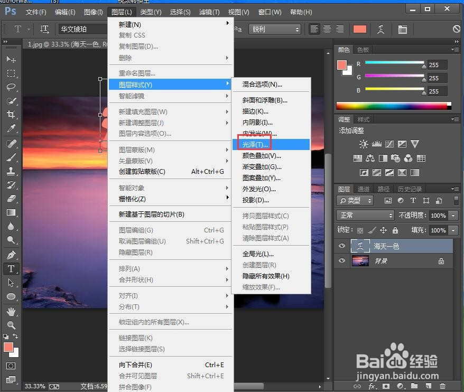Choose 隐藏所有效果(H) menu entry
This screenshot has height=392, width=464.
(x=271, y=276)
